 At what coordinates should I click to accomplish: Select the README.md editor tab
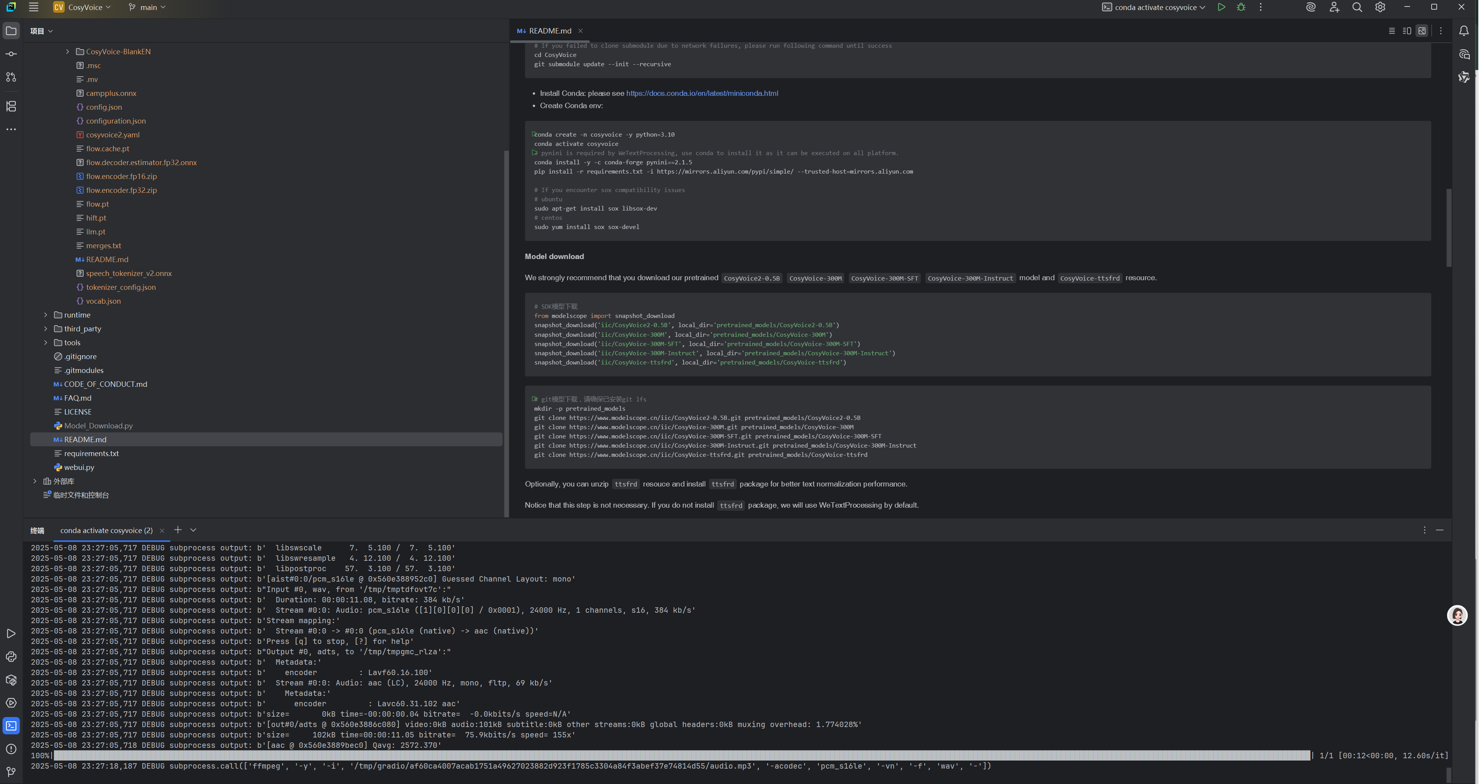tap(549, 31)
